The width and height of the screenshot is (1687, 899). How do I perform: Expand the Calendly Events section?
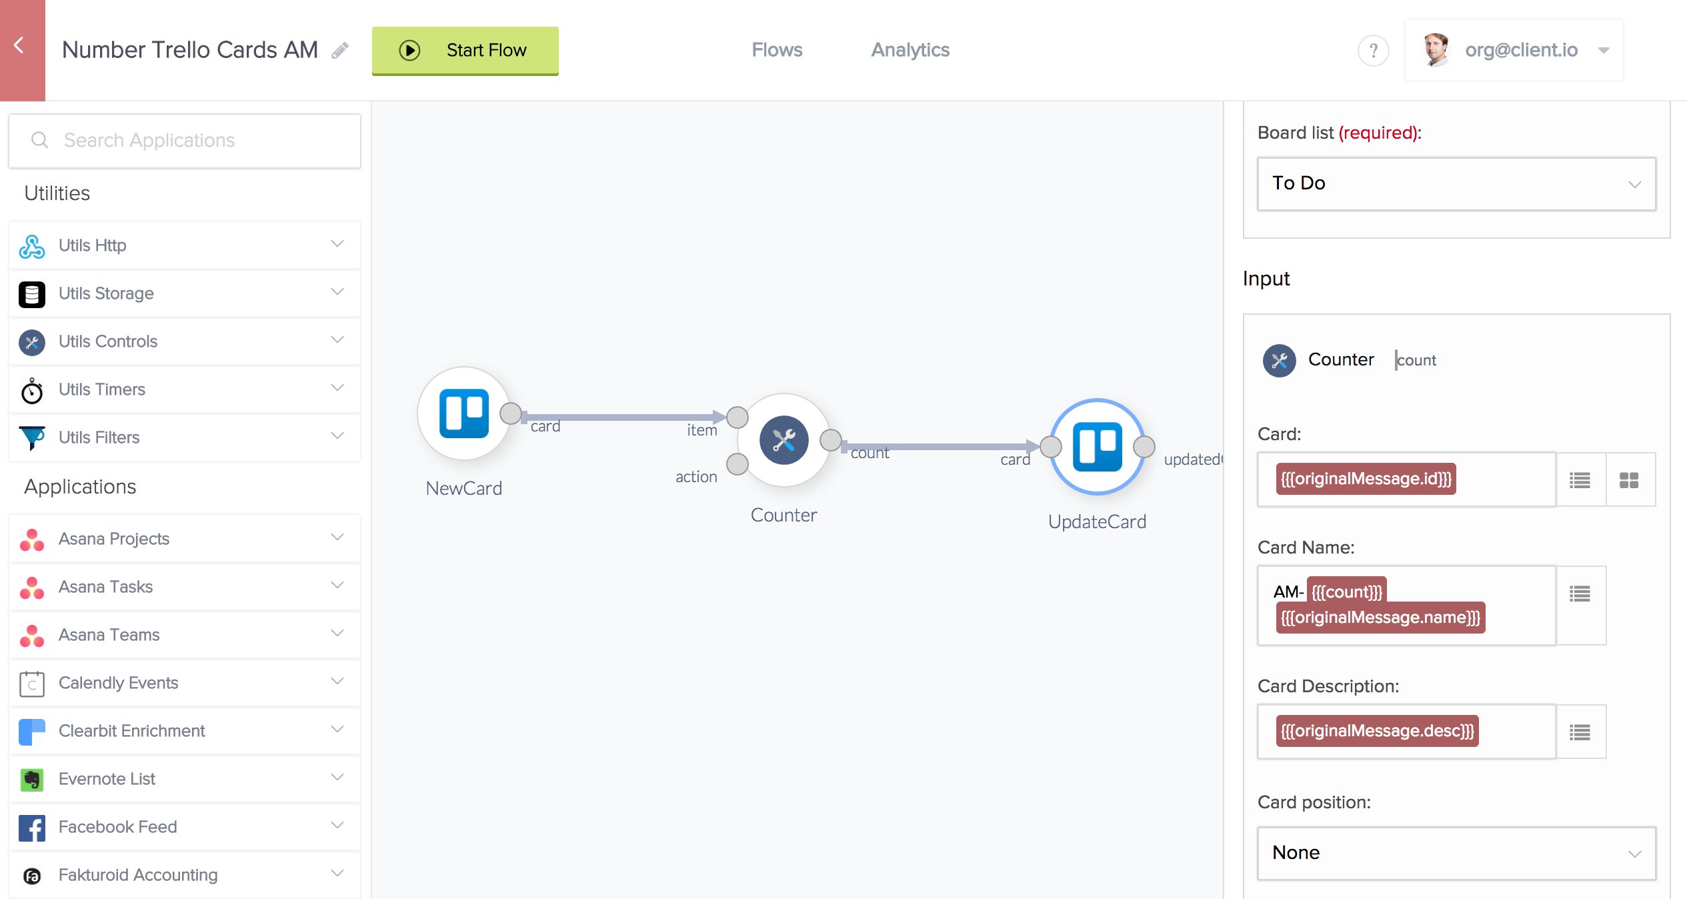coord(337,682)
